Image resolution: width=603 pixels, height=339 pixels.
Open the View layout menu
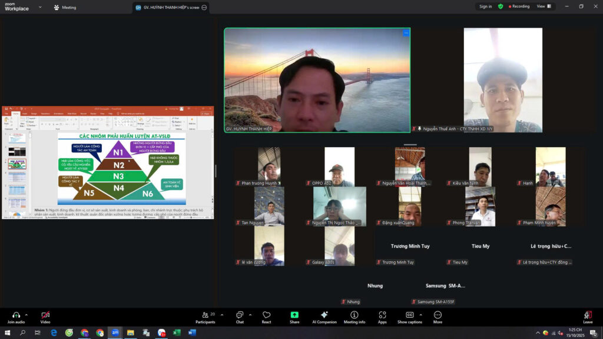[x=544, y=6]
